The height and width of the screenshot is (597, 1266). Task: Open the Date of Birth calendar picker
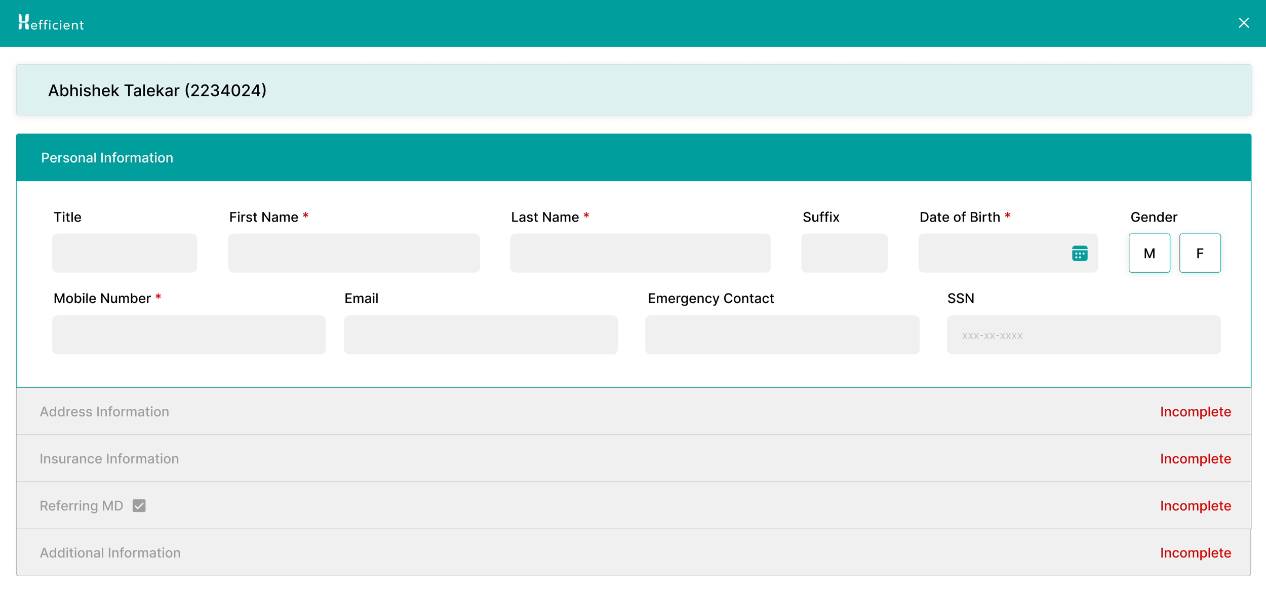pyautogui.click(x=1079, y=253)
